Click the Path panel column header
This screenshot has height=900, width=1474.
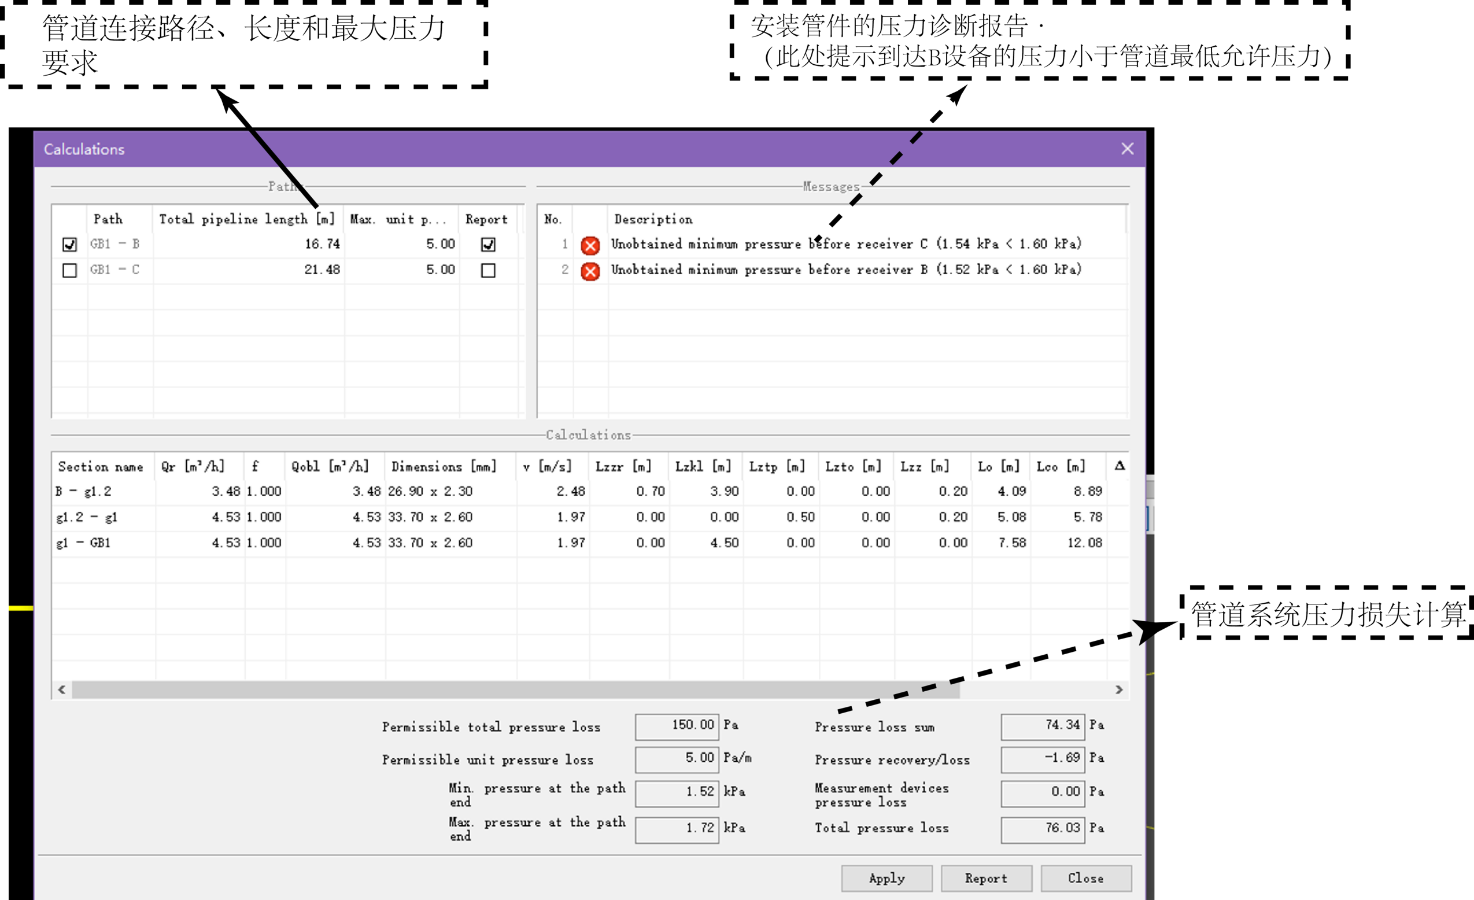pos(105,219)
